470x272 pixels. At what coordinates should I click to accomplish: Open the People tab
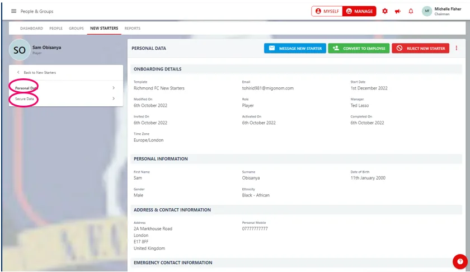(56, 28)
